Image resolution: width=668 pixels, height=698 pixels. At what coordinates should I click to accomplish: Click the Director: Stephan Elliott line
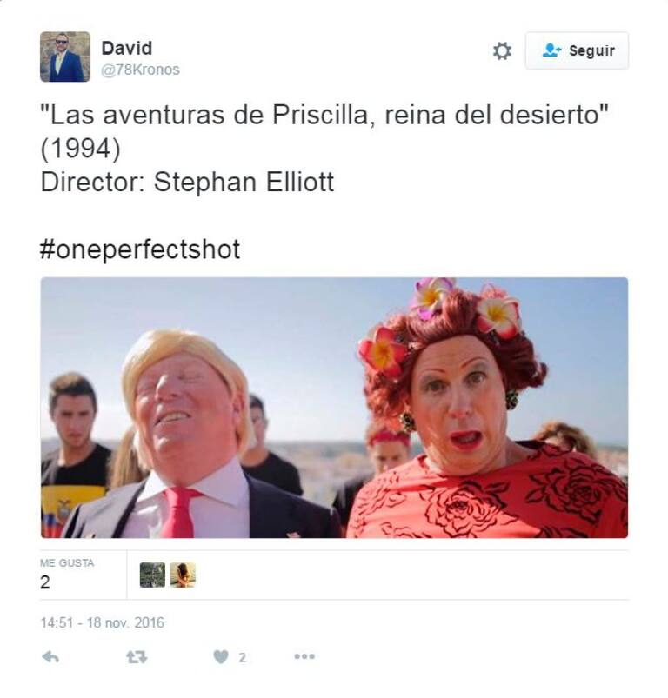[x=188, y=183]
